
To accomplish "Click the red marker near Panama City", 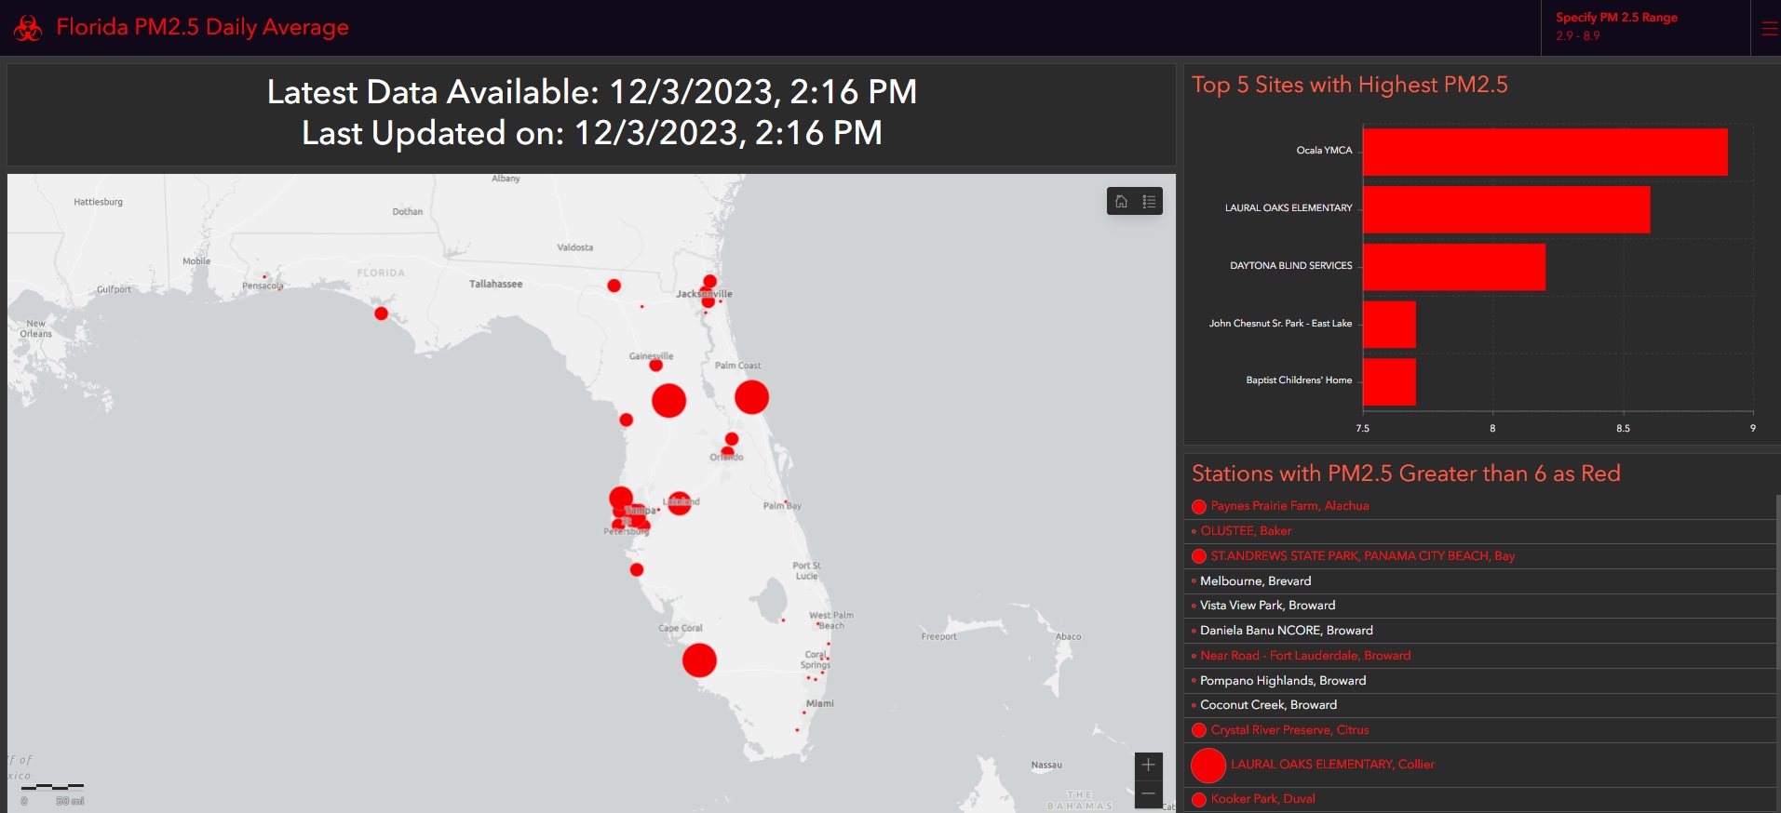I will pos(381,313).
